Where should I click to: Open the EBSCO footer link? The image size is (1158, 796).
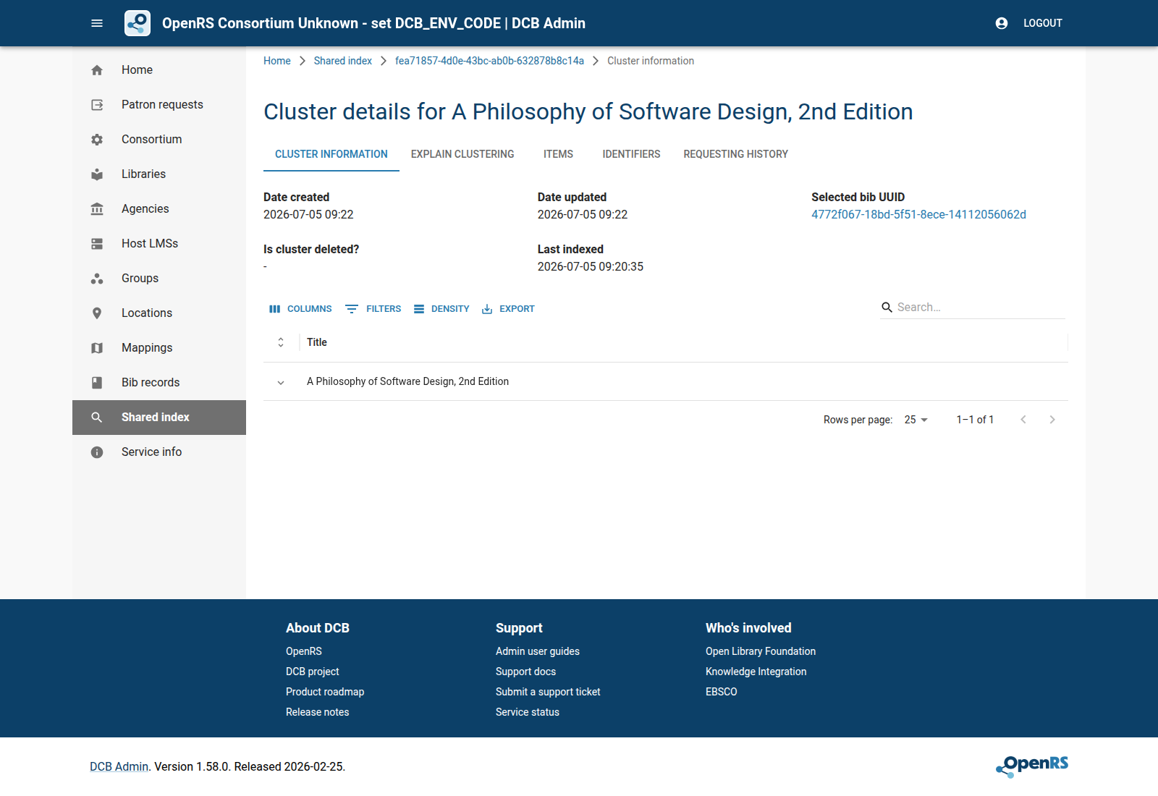tap(722, 692)
